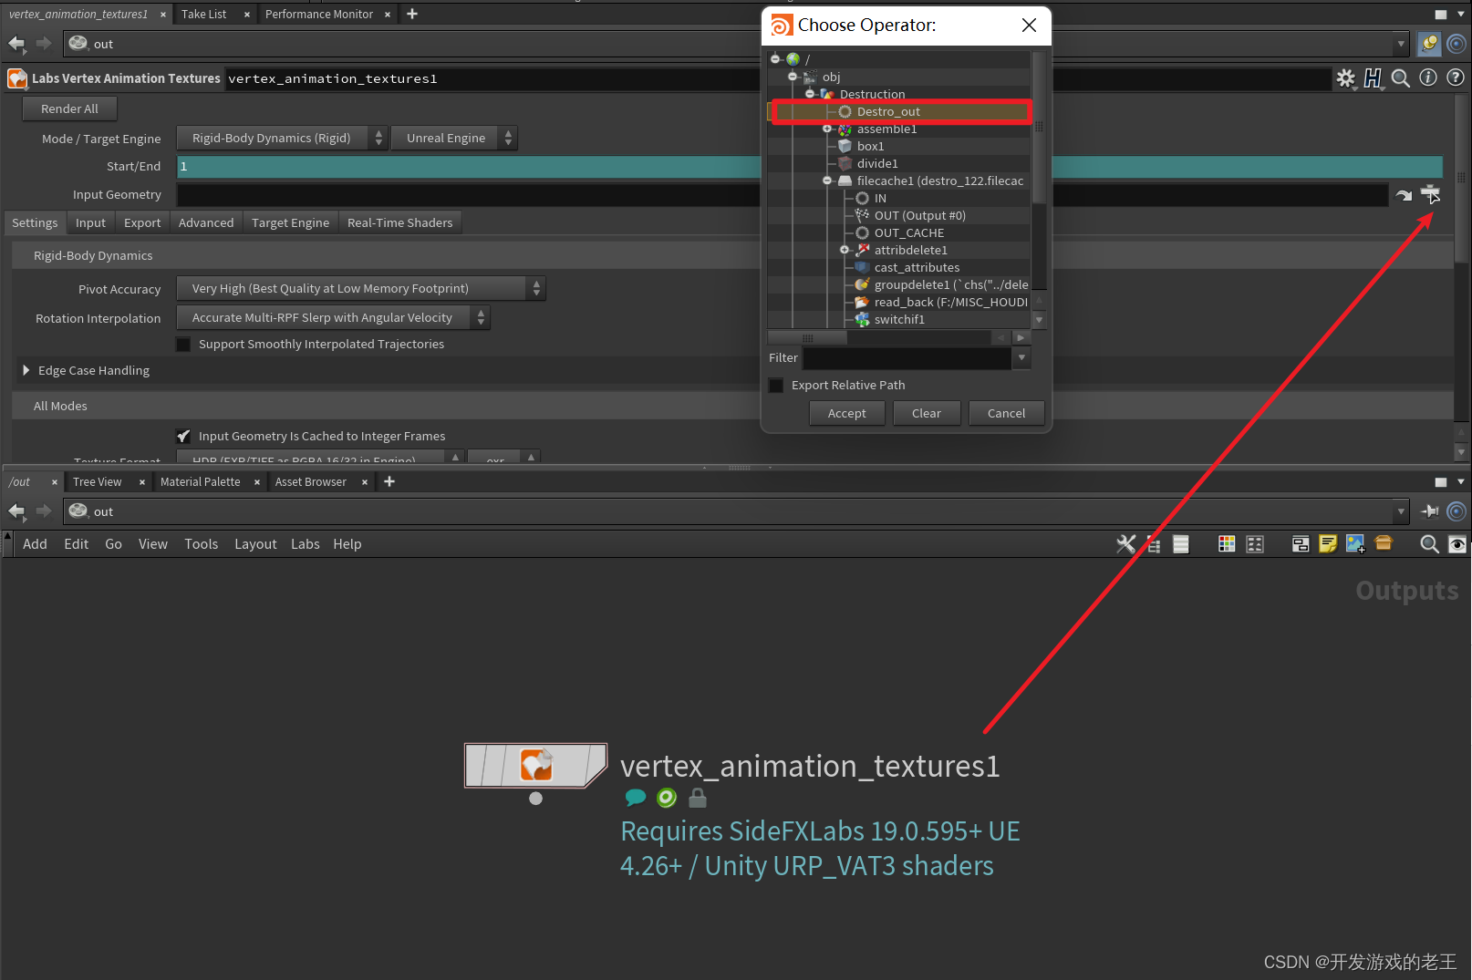Viewport: 1472px width, 980px height.
Task: Open the Mode Rigid-Body Dynamics dropdown
Action: [x=282, y=138]
